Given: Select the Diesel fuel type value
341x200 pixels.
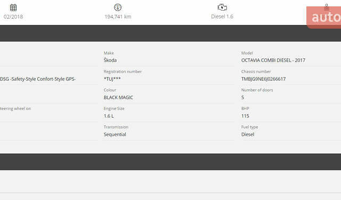Looking at the screenshot, I should pyautogui.click(x=248, y=134).
